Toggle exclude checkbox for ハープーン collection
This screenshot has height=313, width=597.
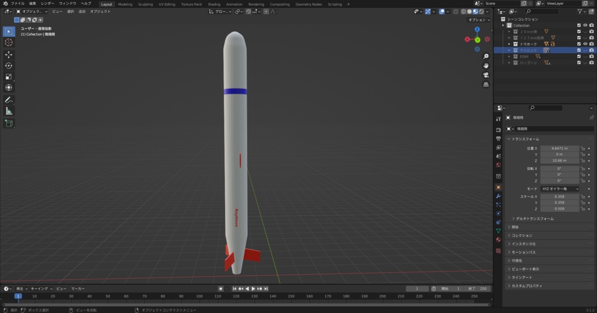click(579, 63)
